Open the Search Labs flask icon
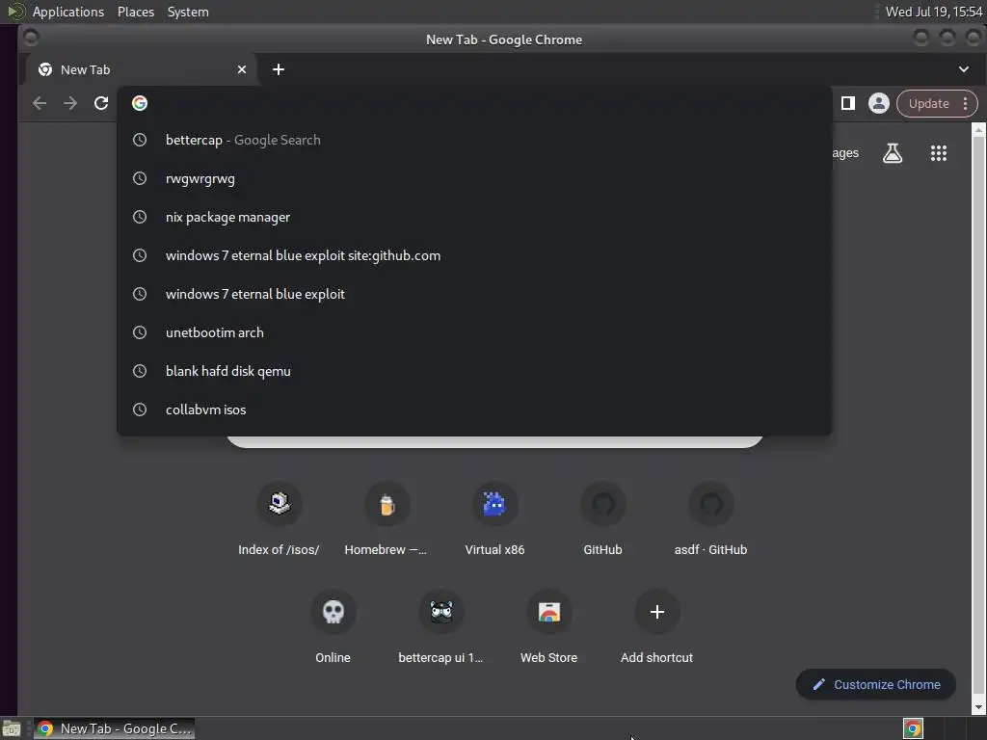The width and height of the screenshot is (987, 740). [892, 153]
